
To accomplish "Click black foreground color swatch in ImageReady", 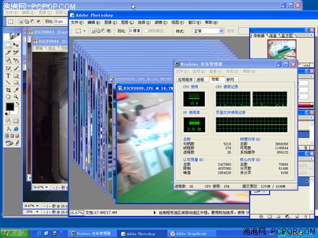I will [x=10, y=107].
